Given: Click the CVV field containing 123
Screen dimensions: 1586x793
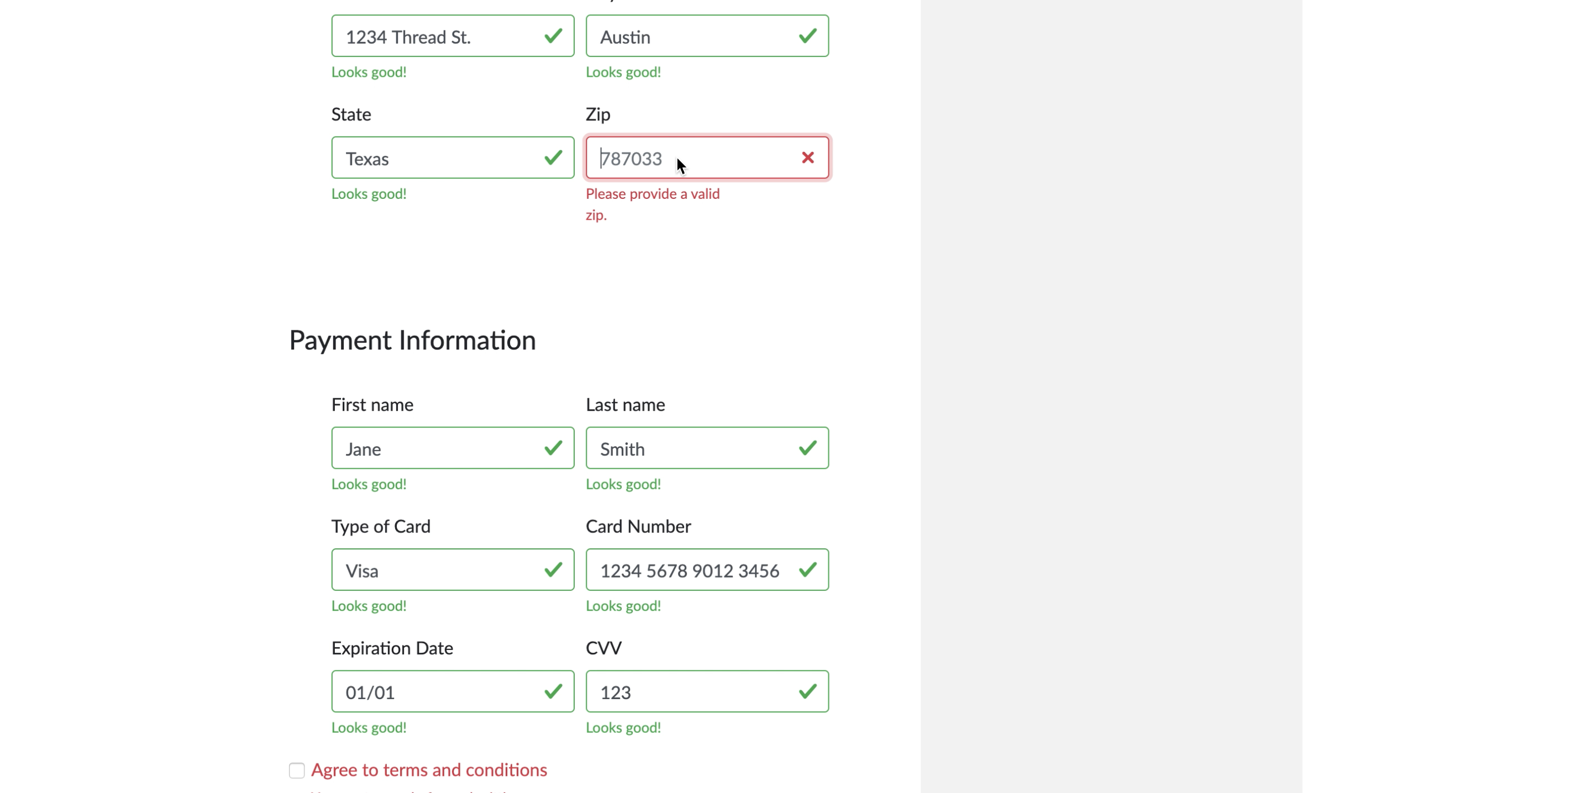Looking at the screenshot, I should coord(690,691).
